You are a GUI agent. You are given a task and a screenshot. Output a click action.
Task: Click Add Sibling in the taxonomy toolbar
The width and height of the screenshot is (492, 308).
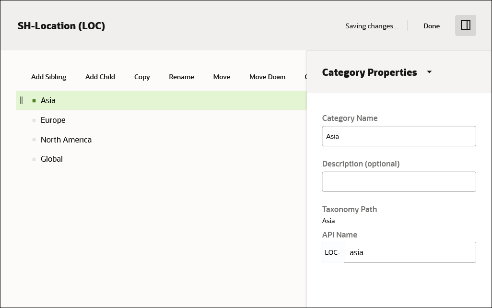tap(48, 77)
